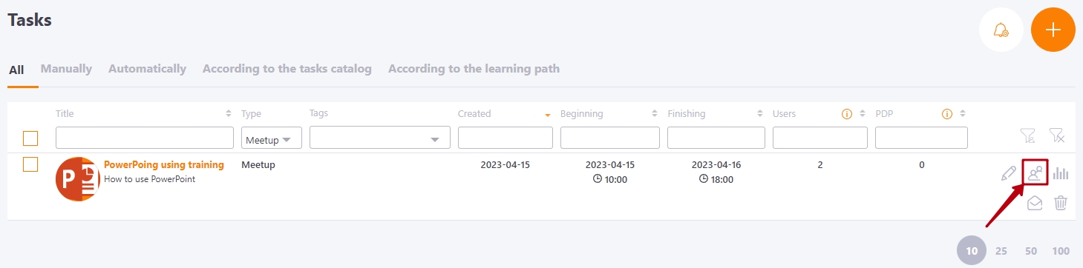Open PowerPoing using training link

tap(164, 165)
